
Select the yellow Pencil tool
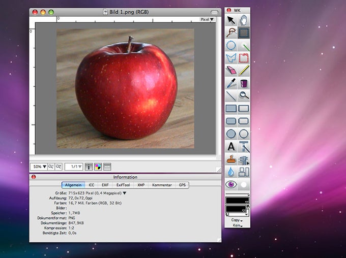tap(244, 71)
